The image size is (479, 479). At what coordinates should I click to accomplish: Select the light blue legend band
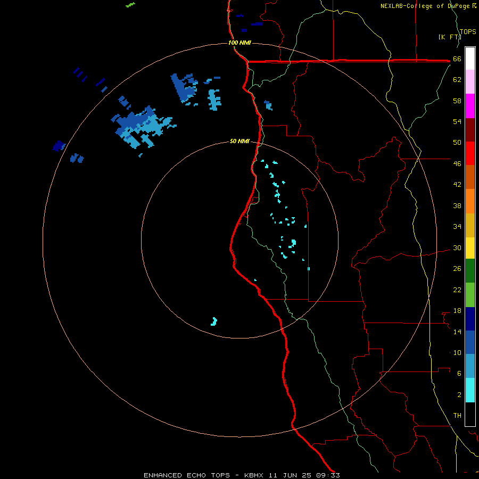click(470, 366)
